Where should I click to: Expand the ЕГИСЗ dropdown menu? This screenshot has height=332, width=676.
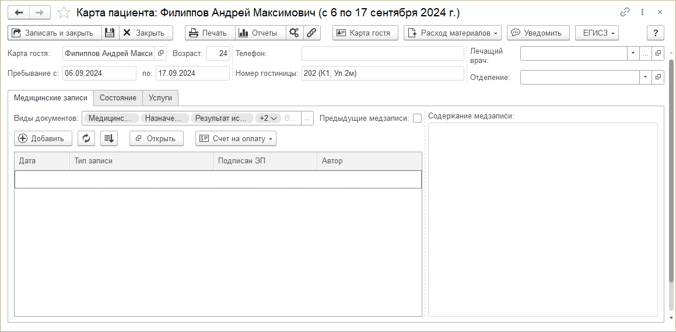pos(597,33)
